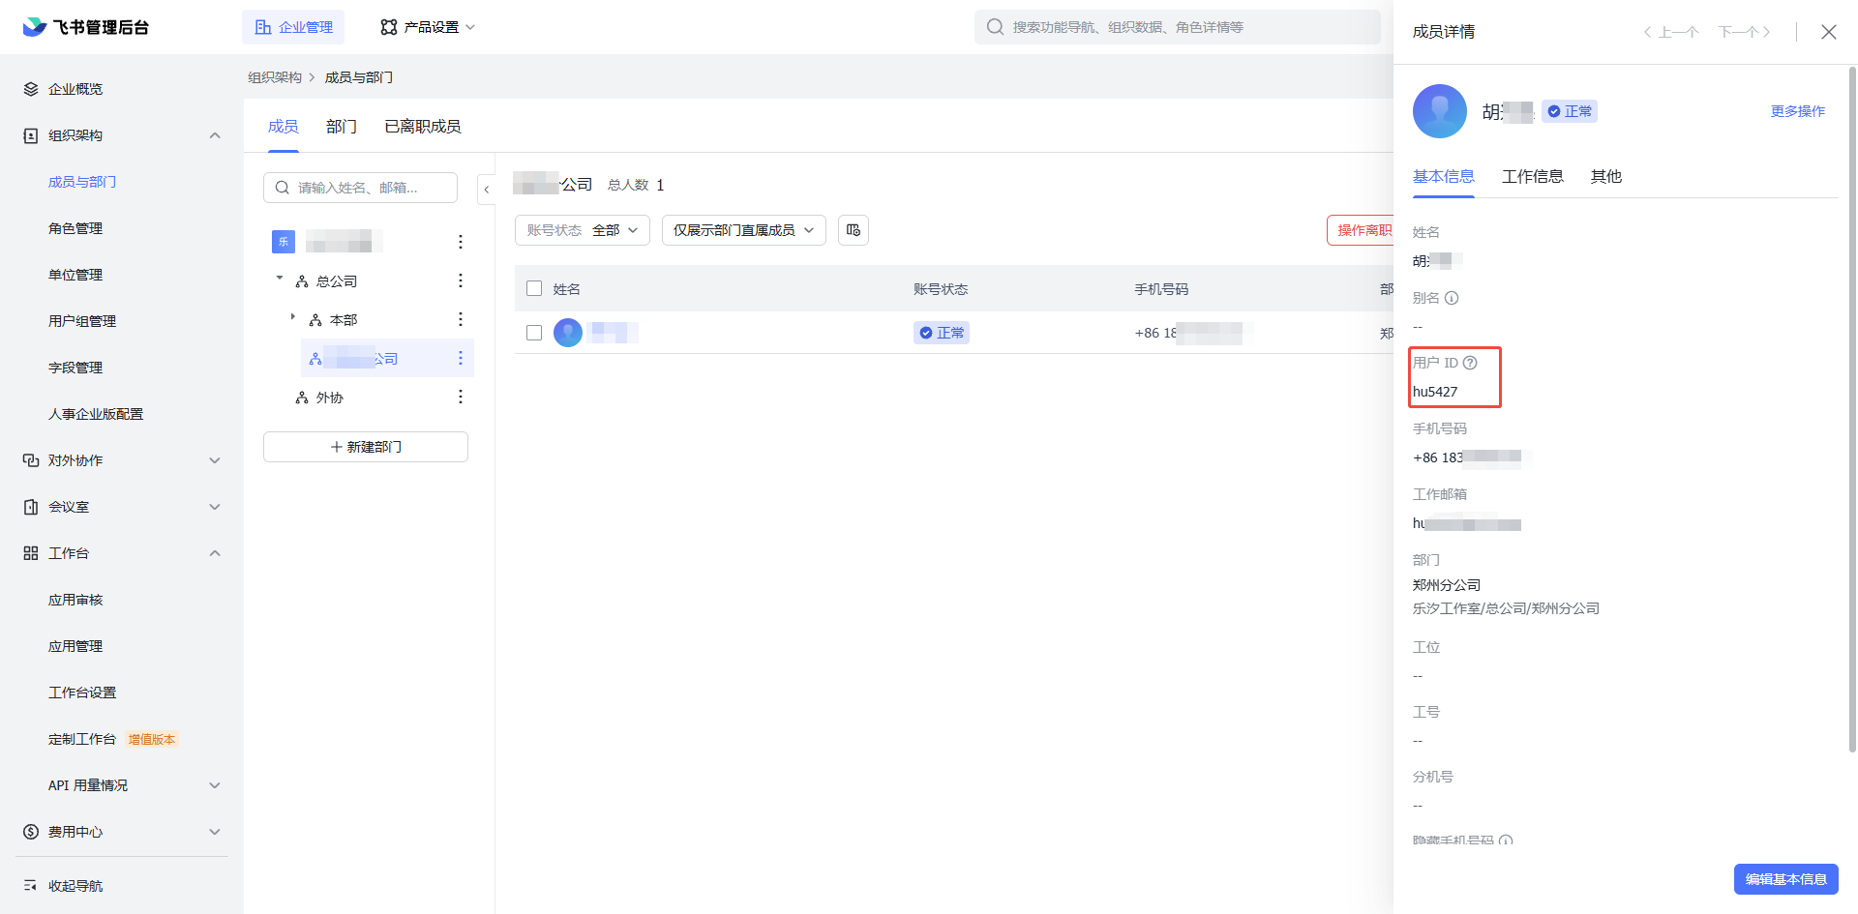Viewport: 1858px width, 914px height.
Task: Check the member row checkbox
Action: 534,333
